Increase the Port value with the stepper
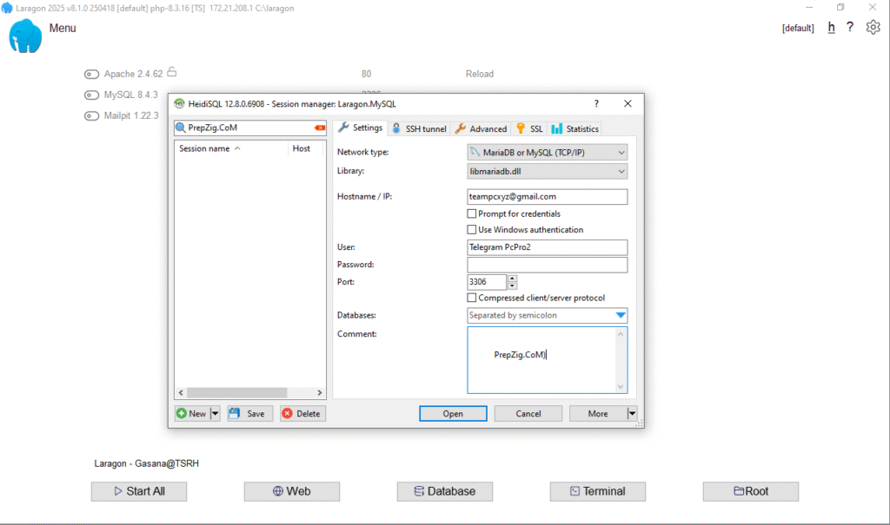 [512, 278]
